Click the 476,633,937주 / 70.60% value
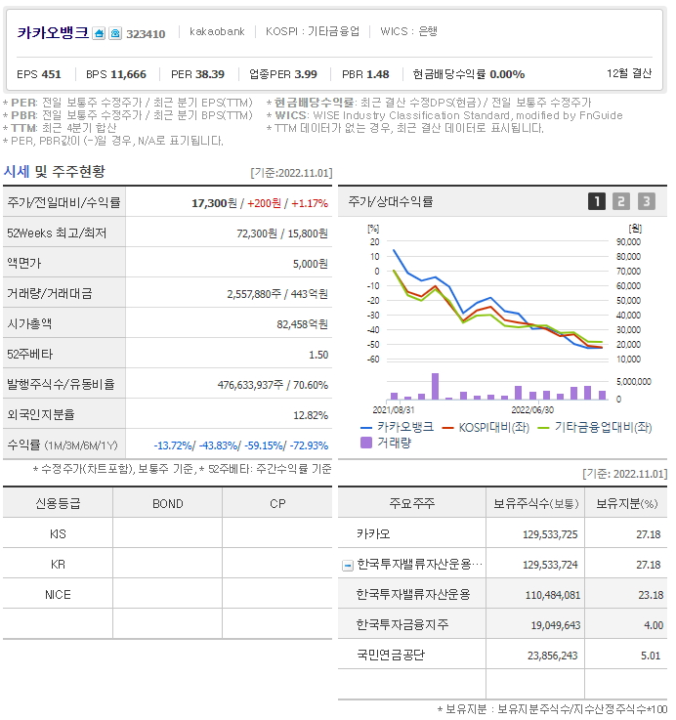The image size is (676, 720). tap(273, 385)
